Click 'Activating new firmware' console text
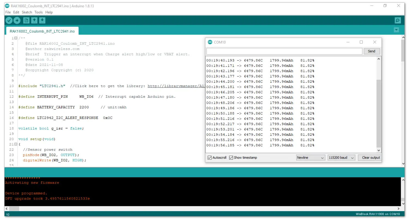Screen dimensions: 409x221 click(x=32, y=183)
